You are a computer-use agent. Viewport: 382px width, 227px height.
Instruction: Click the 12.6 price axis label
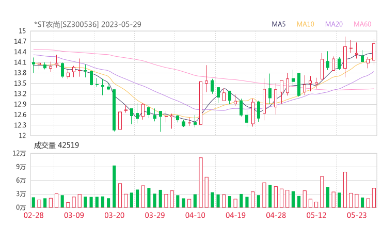pos(20,115)
